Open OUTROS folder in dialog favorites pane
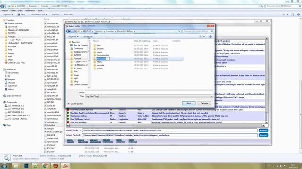This screenshot has height=169, width=302. (x=77, y=55)
